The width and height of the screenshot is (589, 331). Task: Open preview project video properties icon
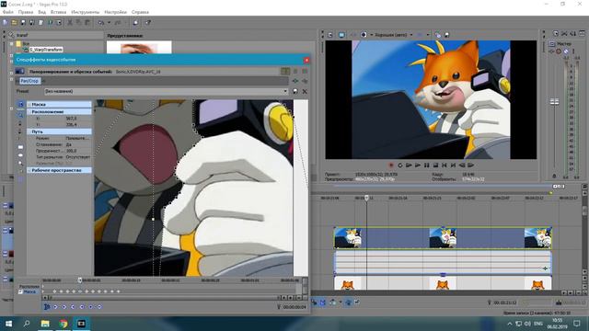[x=329, y=35]
